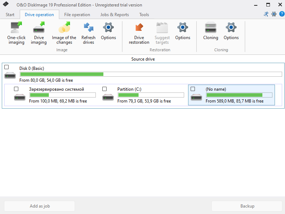285x214 pixels.
Task: Select the Partition (C:) label
Action: coord(130,89)
